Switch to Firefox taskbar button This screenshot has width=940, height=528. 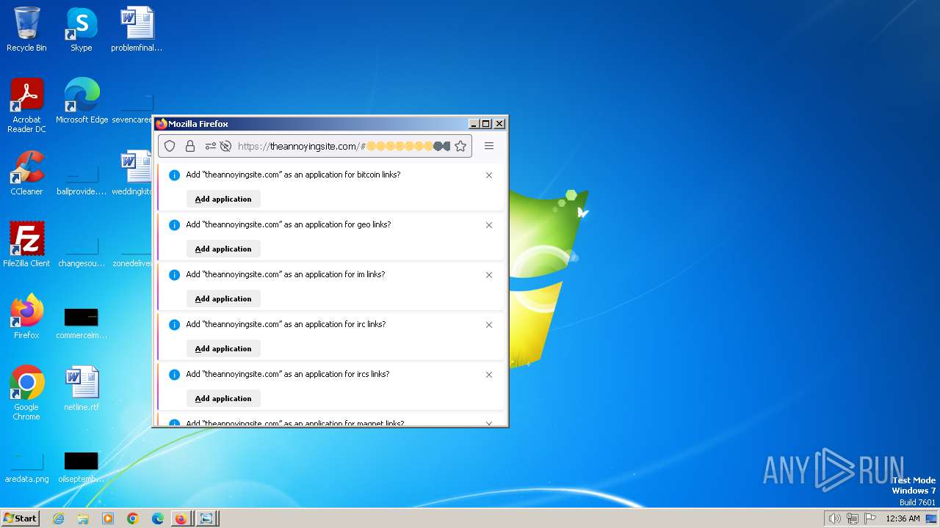tap(181, 518)
